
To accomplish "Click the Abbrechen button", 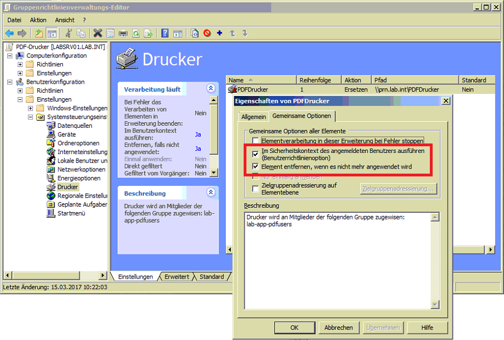I will pyautogui.click(x=338, y=328).
